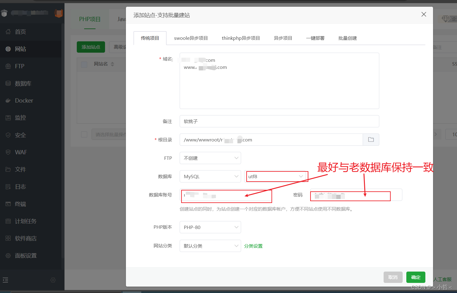Select the PHP项目 page tab
This screenshot has width=457, height=293.
(90, 19)
